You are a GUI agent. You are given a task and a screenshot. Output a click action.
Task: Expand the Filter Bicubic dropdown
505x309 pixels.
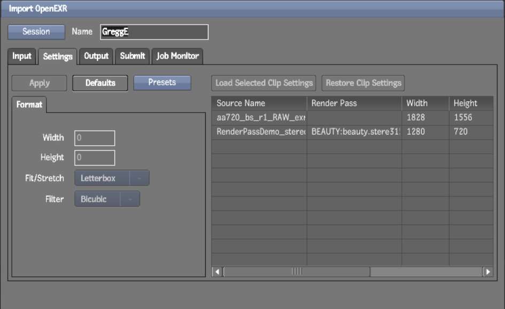click(107, 199)
